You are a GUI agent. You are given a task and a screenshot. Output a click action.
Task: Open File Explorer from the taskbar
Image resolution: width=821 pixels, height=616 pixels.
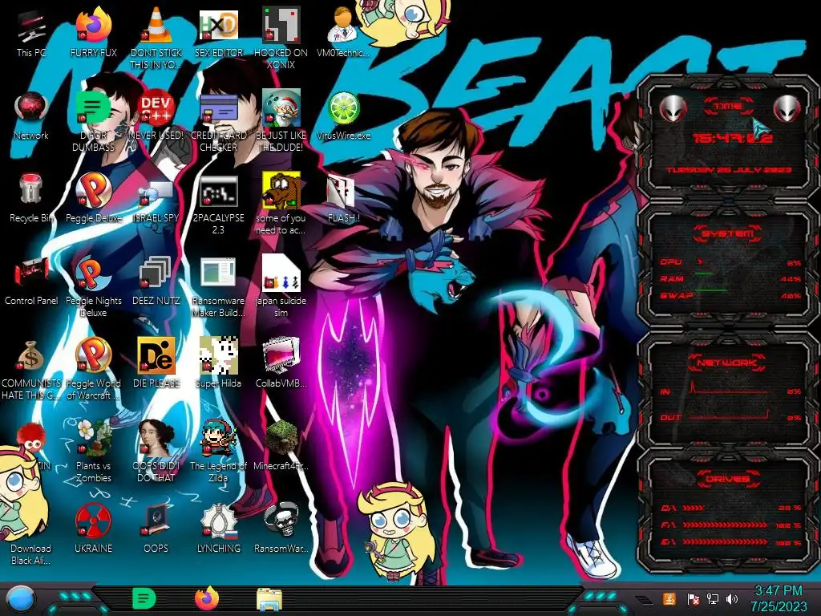(x=269, y=599)
